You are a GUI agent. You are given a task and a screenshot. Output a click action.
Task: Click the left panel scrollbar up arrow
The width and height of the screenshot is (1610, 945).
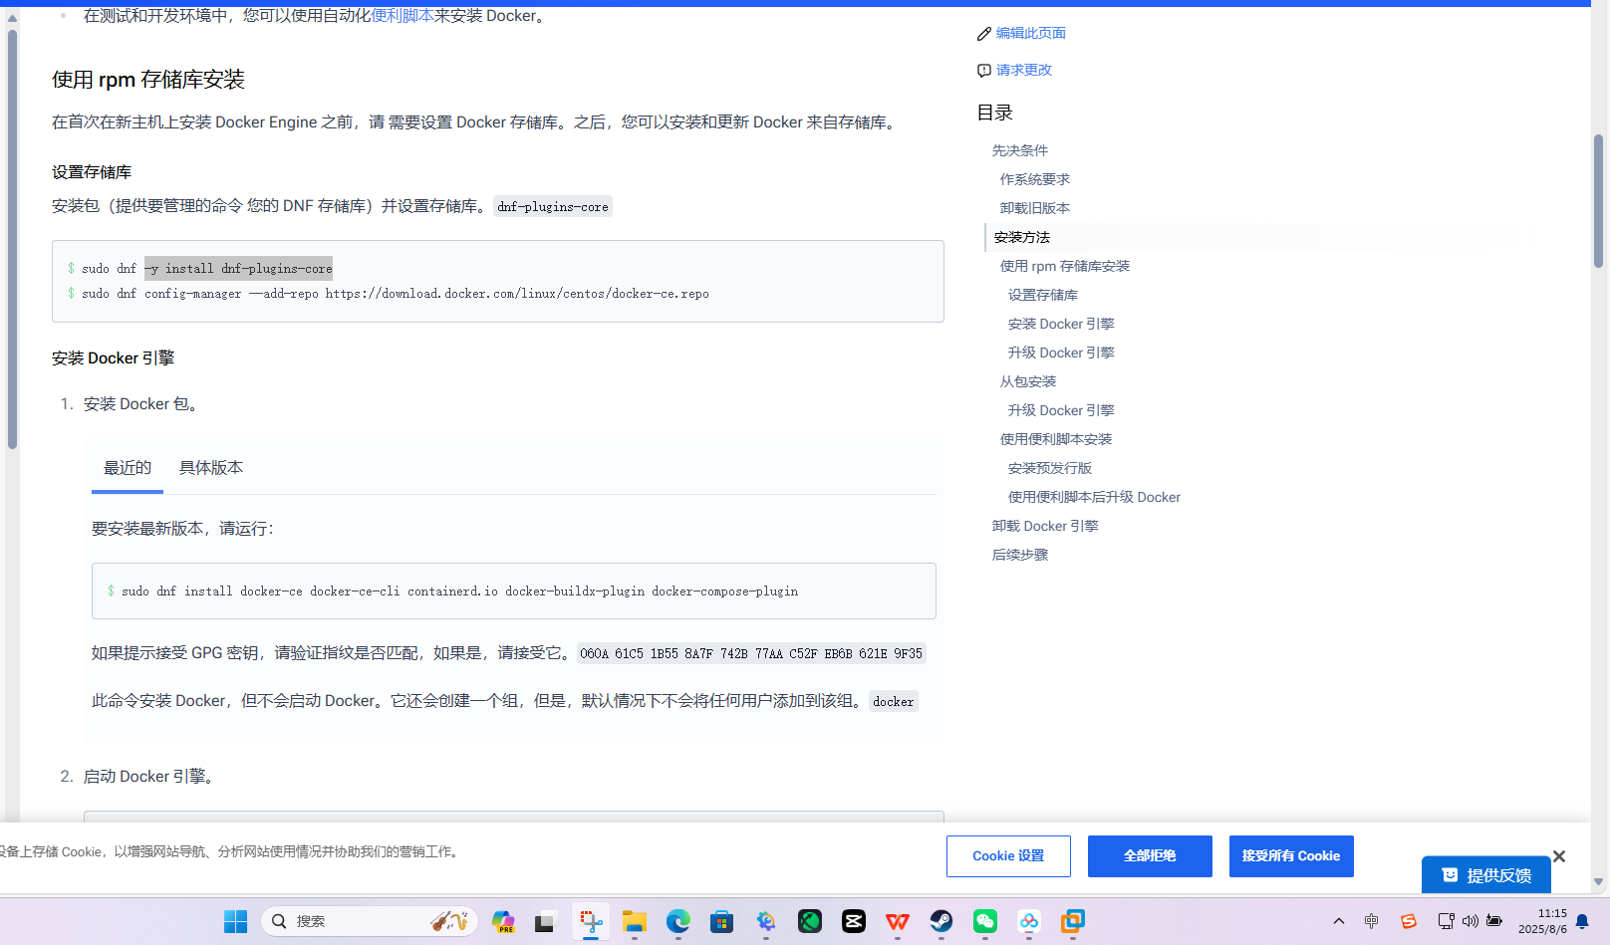[12, 18]
